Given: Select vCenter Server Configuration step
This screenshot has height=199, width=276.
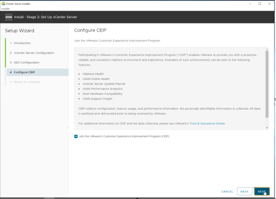Looking at the screenshot, I should tap(34, 53).
